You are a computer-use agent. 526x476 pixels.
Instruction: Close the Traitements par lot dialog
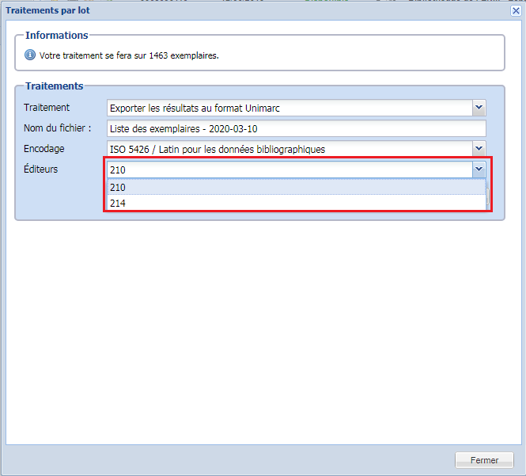516,11
